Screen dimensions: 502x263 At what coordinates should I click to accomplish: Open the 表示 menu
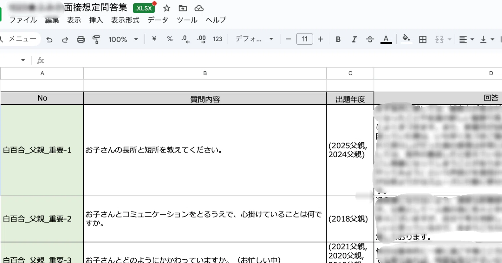pos(74,20)
